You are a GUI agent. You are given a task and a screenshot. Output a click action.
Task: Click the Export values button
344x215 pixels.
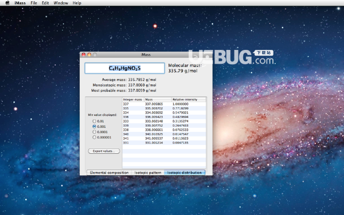pyautogui.click(x=104, y=151)
